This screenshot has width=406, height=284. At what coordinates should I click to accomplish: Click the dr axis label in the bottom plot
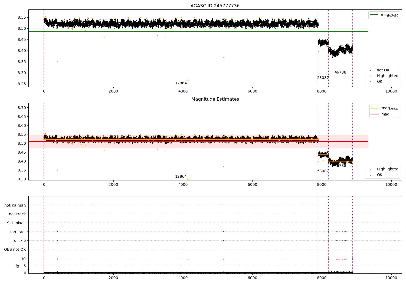point(18,266)
